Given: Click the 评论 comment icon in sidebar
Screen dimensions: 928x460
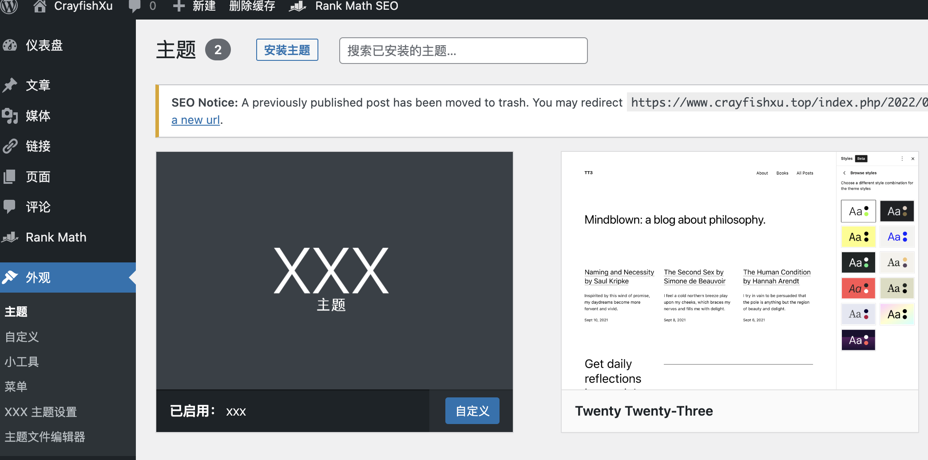Looking at the screenshot, I should 10,206.
